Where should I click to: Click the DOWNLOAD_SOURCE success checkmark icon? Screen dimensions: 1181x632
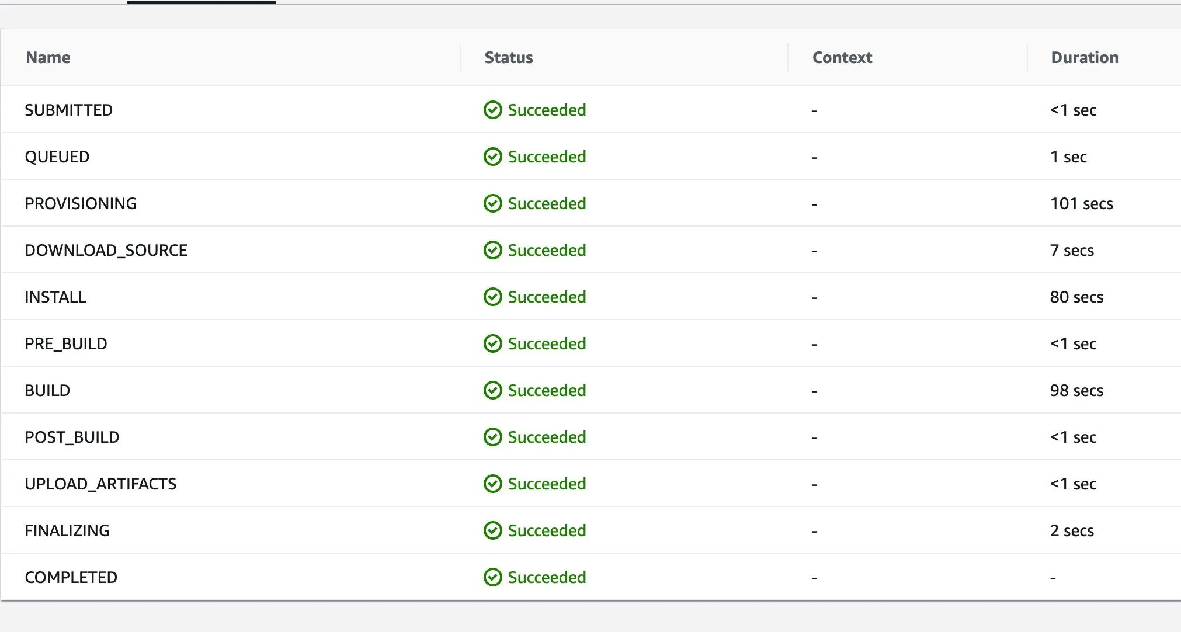pos(492,250)
